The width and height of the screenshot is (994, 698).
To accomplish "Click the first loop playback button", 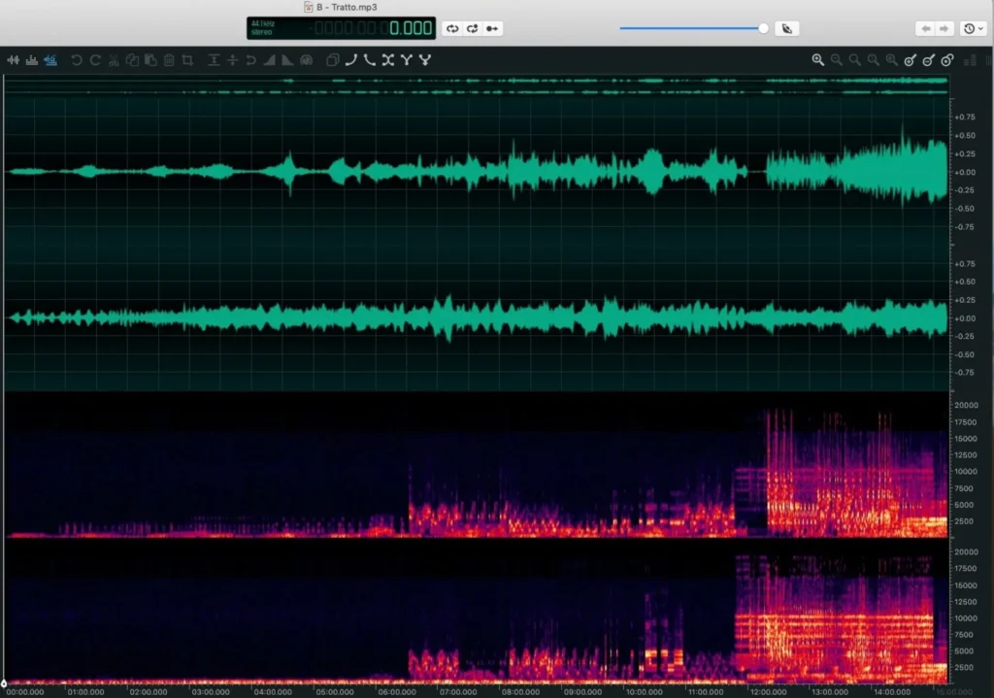I will (452, 29).
